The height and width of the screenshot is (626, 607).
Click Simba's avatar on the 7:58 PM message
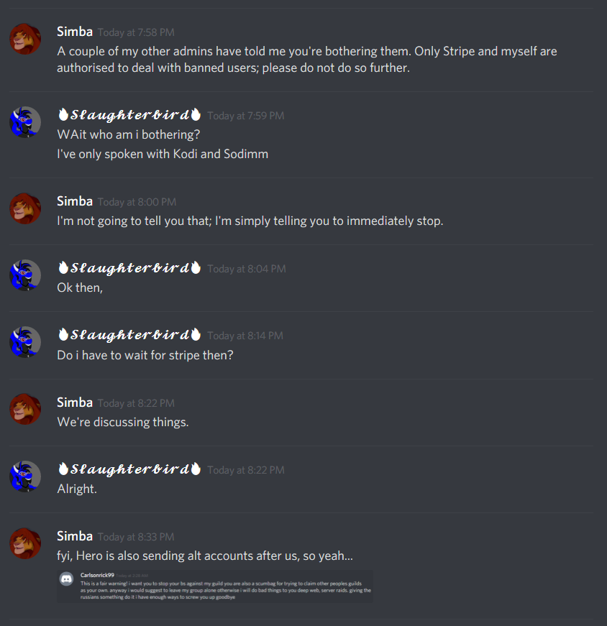click(25, 39)
